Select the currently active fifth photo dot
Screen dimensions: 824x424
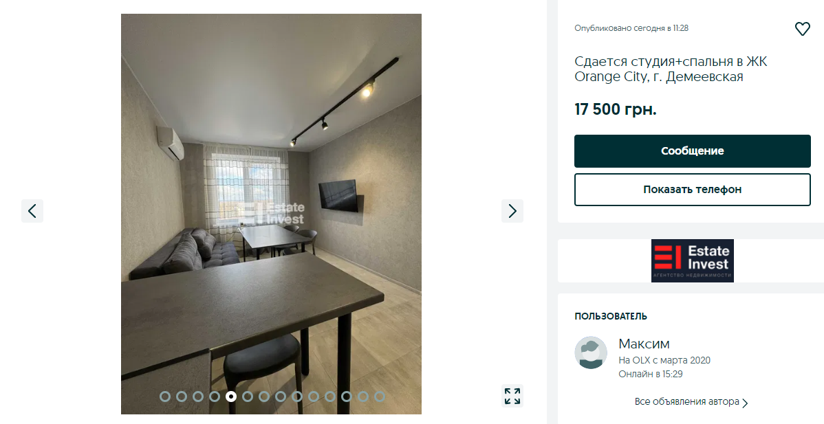(230, 397)
